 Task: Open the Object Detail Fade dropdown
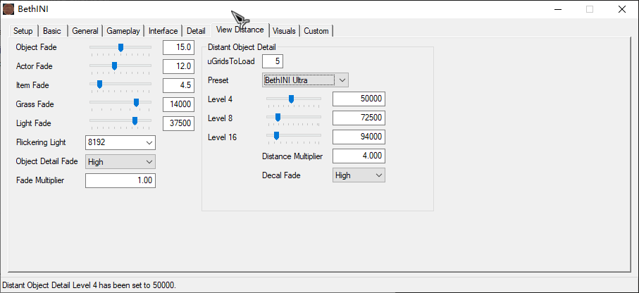pyautogui.click(x=120, y=161)
